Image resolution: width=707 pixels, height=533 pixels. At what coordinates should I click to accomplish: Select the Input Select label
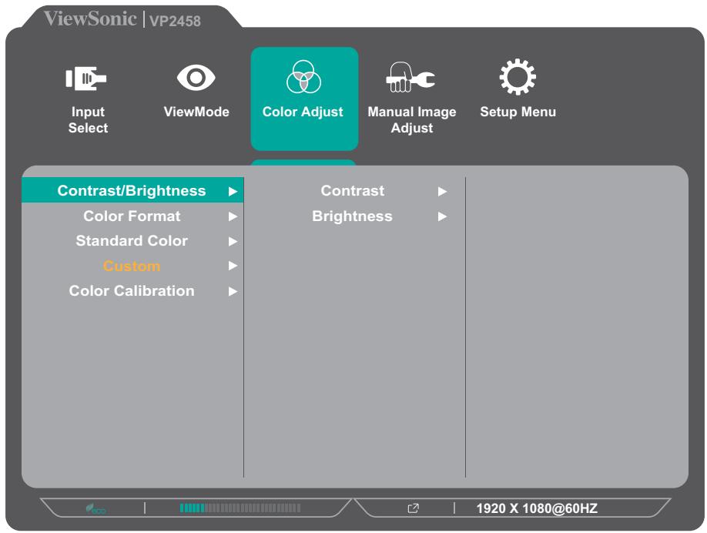tap(88, 120)
